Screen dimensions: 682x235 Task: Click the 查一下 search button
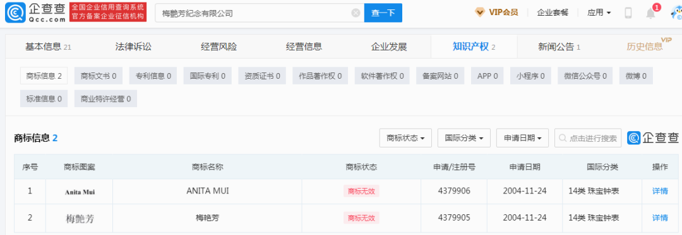click(383, 13)
